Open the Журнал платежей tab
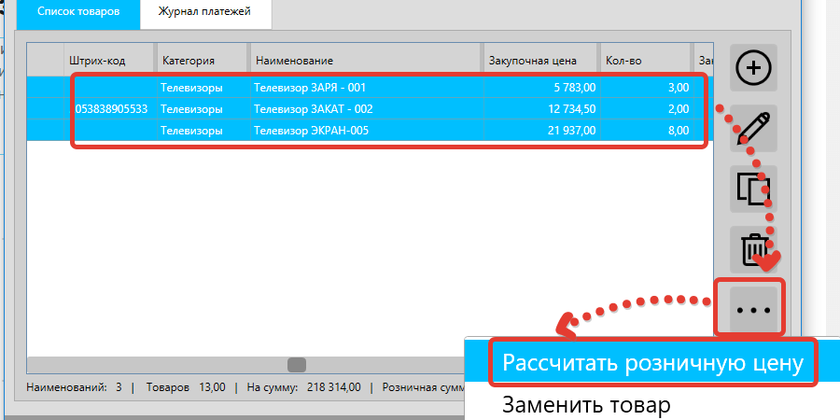The width and height of the screenshot is (840, 420). tap(205, 11)
